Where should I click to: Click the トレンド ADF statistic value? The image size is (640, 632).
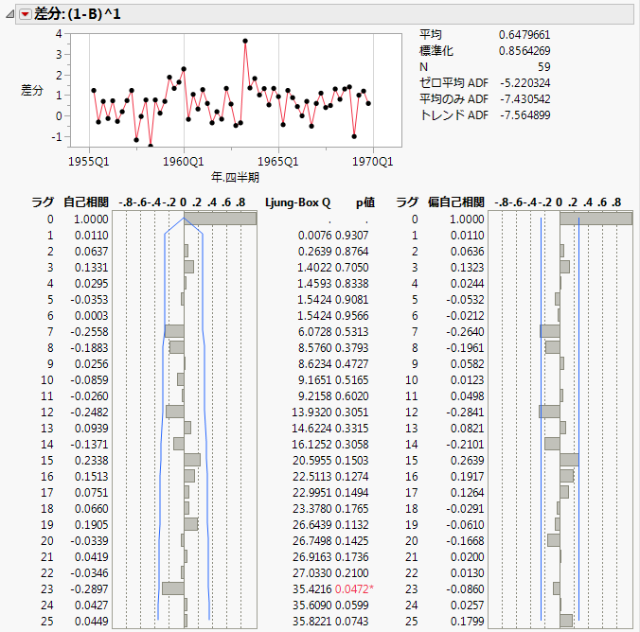(x=524, y=115)
